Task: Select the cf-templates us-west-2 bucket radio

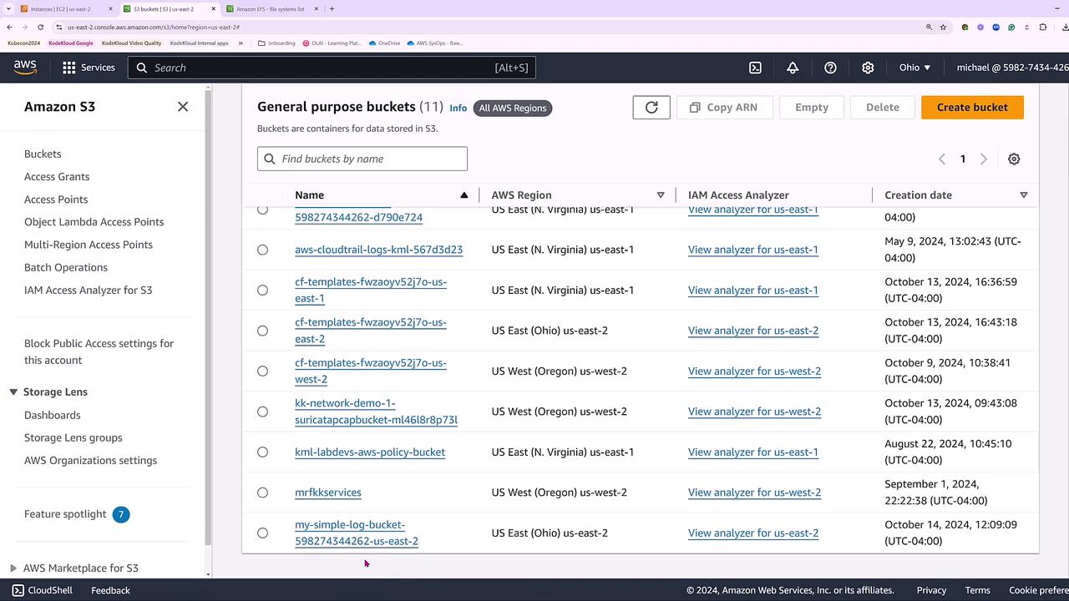Action: point(262,371)
